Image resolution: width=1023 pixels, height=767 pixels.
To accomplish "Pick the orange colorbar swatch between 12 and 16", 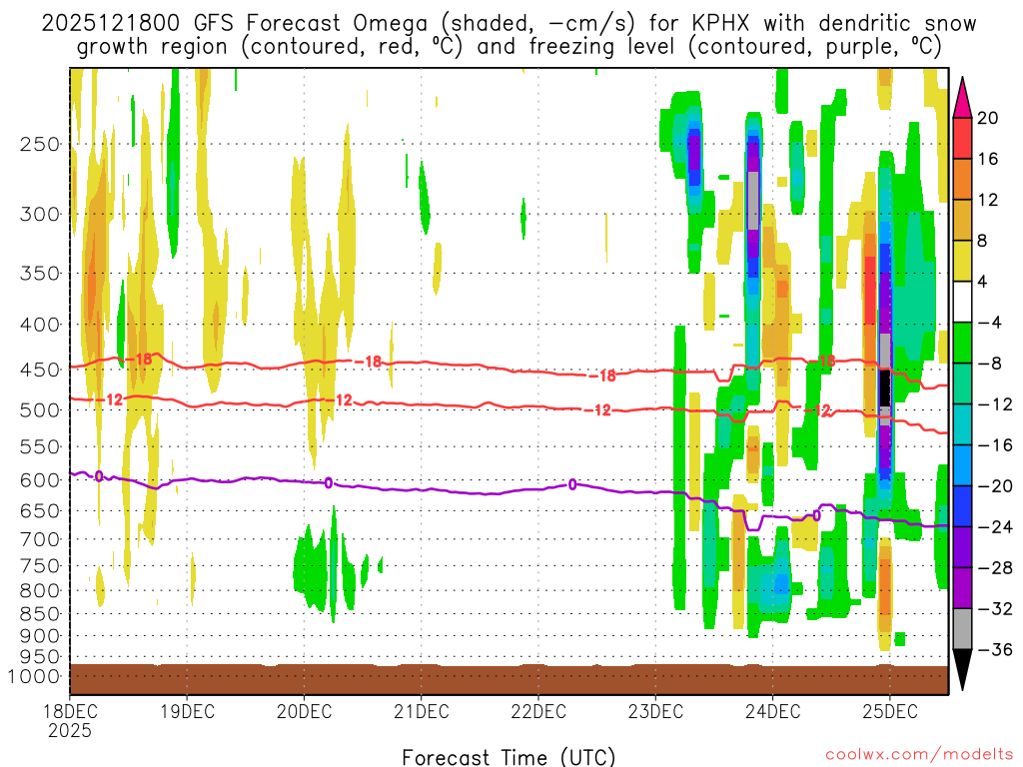I will click(x=962, y=180).
